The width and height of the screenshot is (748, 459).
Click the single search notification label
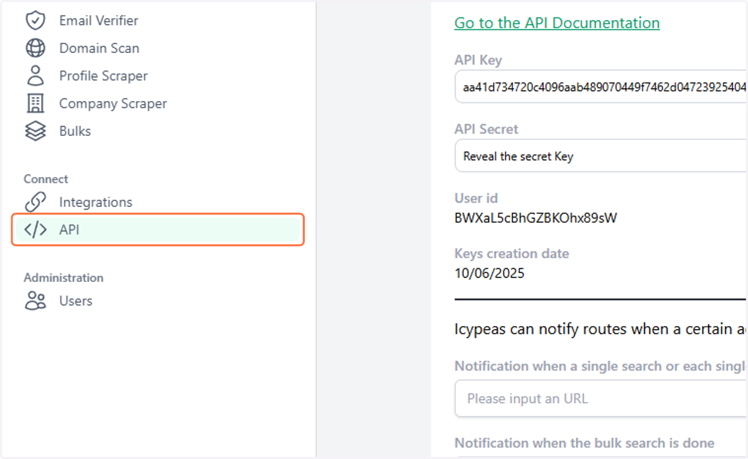[601, 366]
